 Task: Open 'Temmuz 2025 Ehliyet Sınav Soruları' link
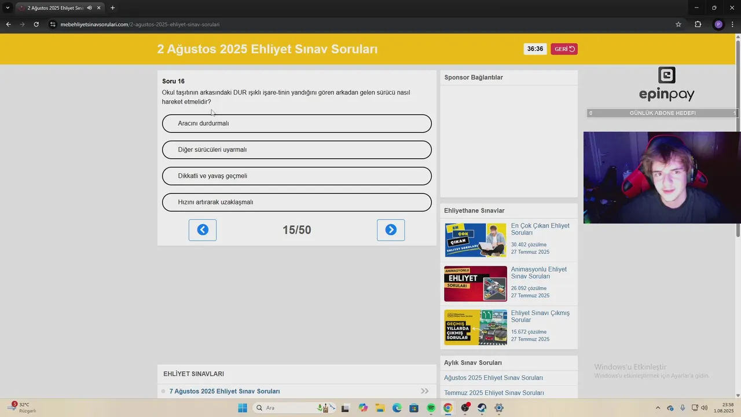coord(494,393)
